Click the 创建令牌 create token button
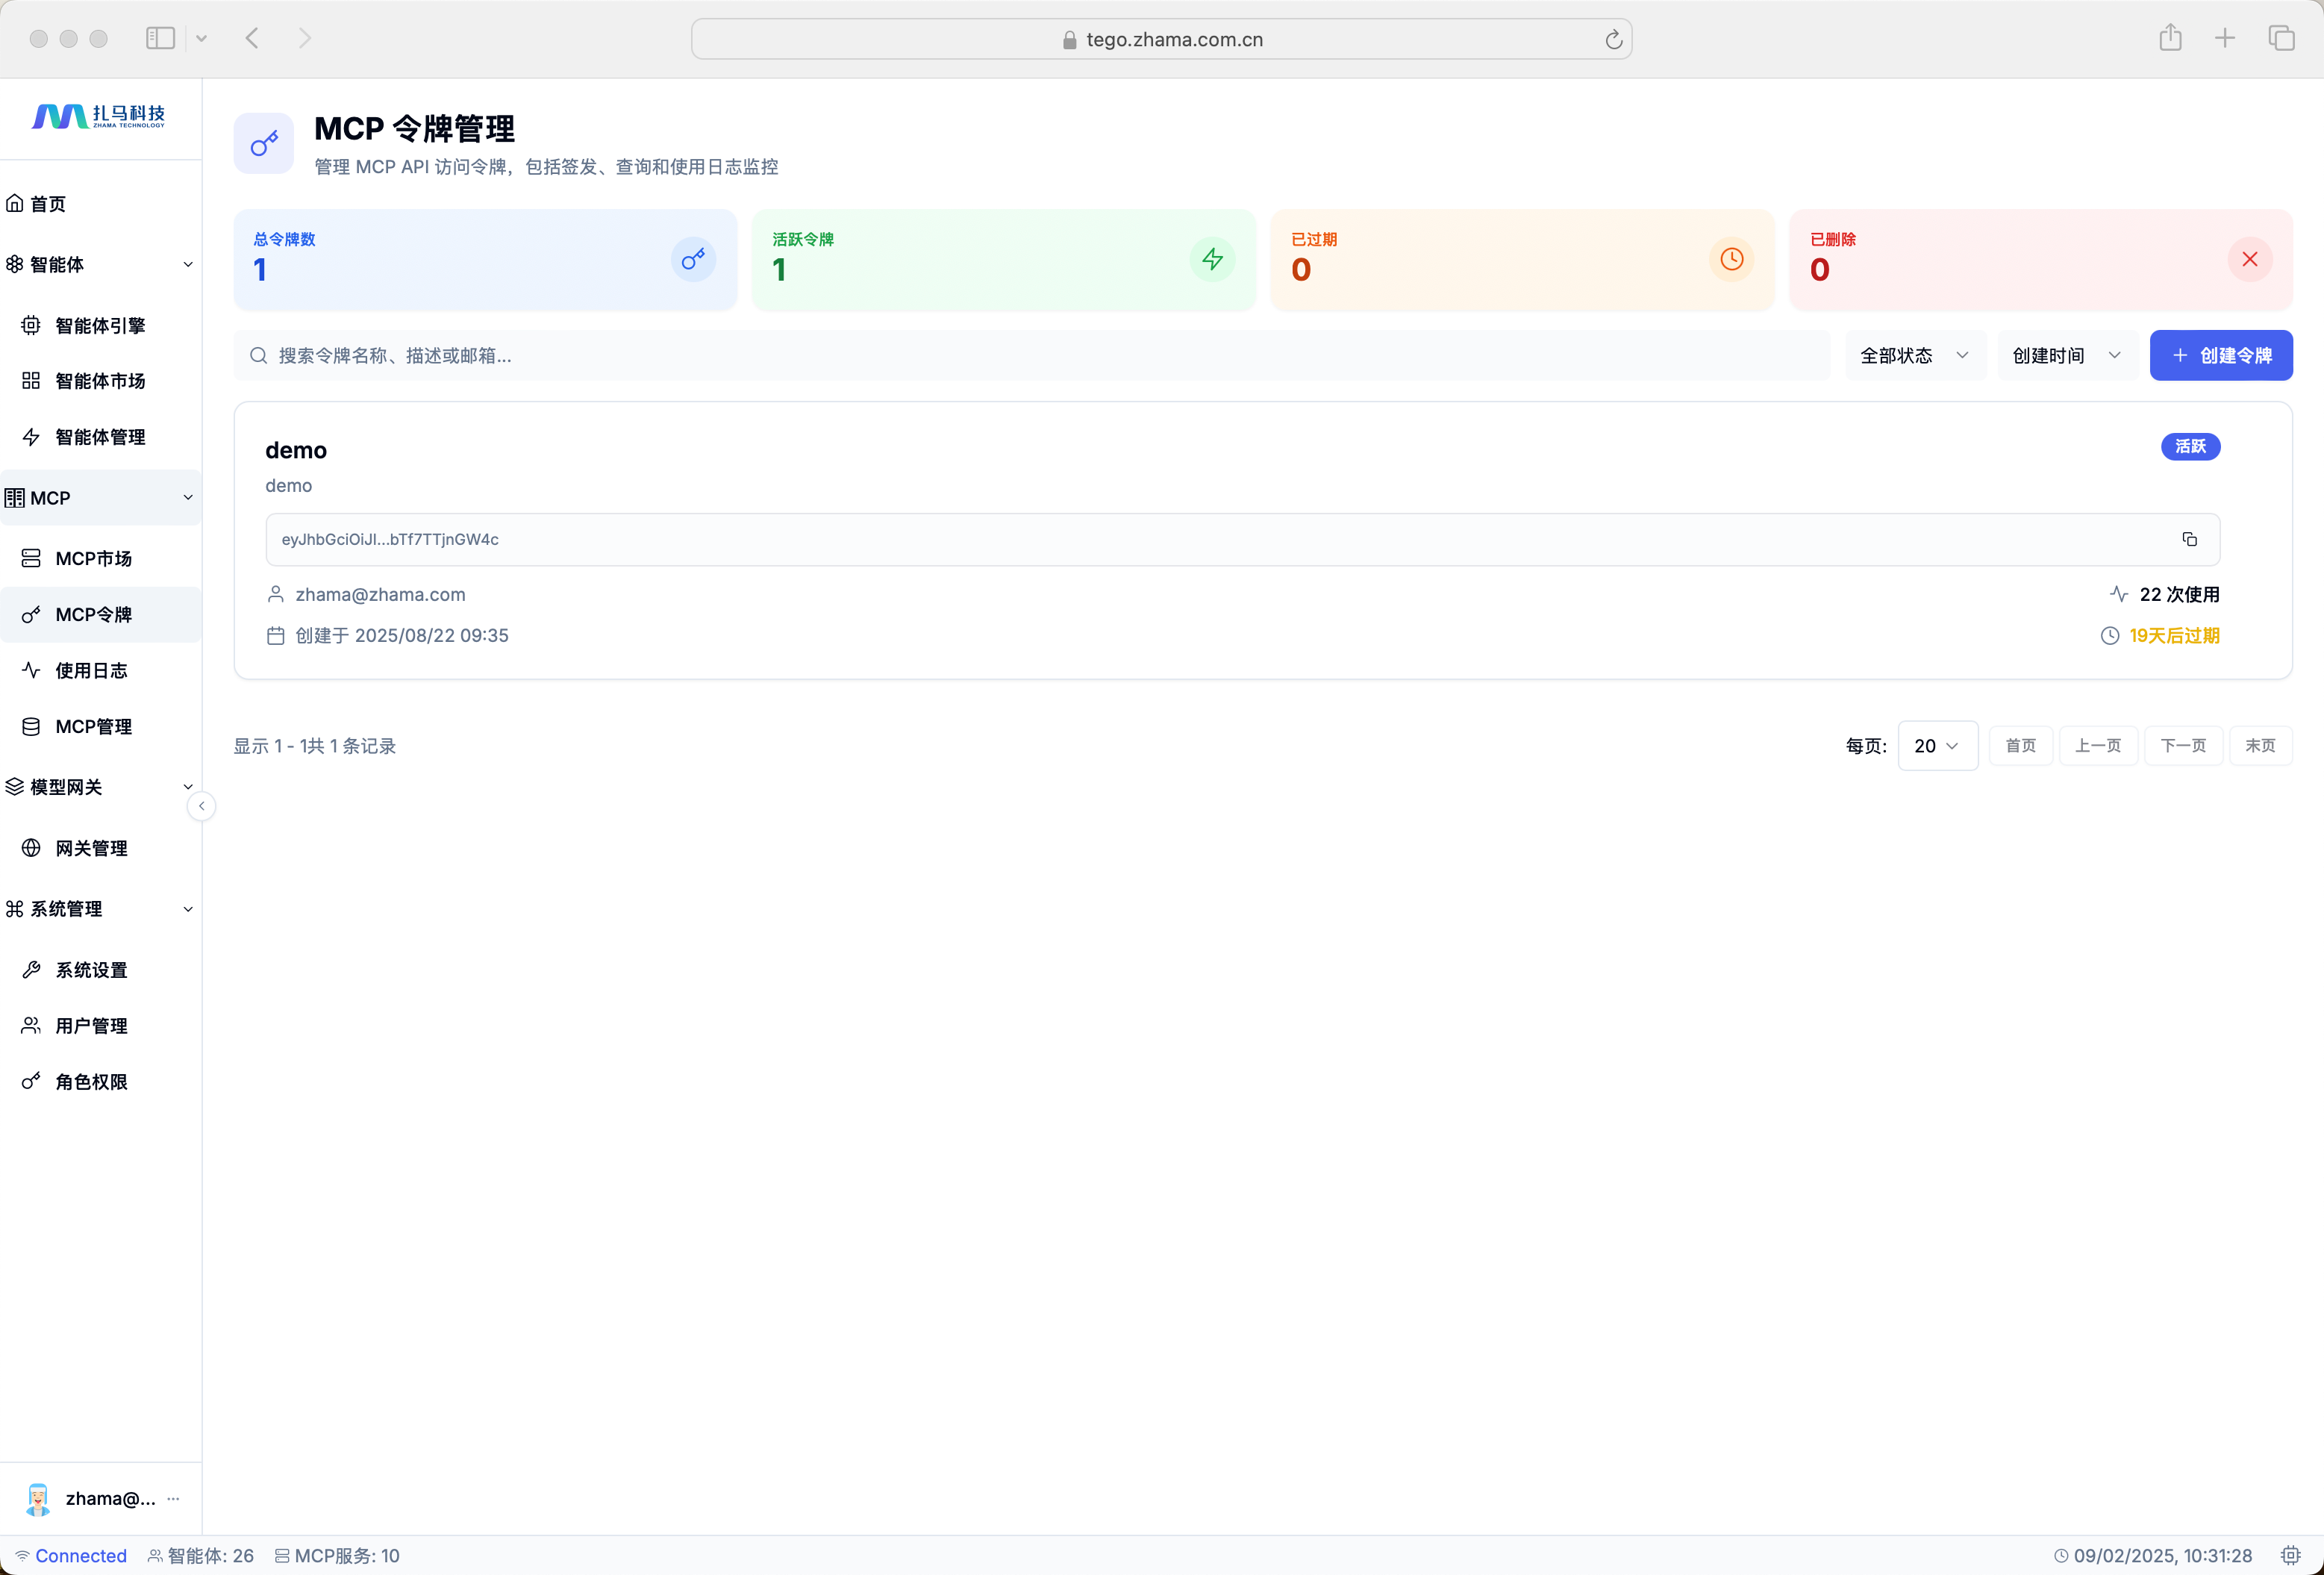 coord(2220,355)
